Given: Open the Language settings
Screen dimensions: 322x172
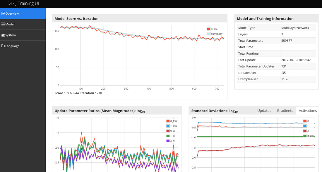Looking at the screenshot, I should [23, 46].
